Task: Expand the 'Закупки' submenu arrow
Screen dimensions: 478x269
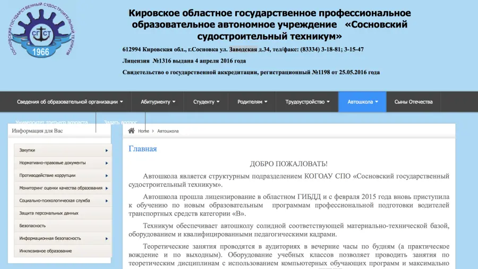Action: (107, 150)
